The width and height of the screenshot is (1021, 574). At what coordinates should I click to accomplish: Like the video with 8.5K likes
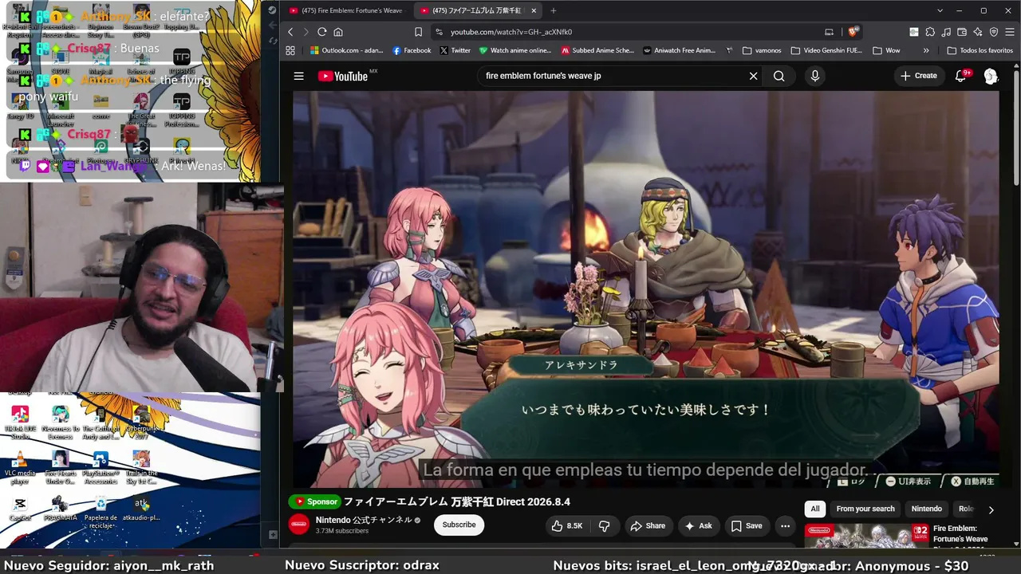(x=567, y=526)
